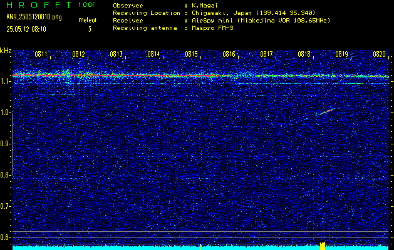Click the 0814 time axis label
Viewport: 394px width, 250px height.
pos(153,54)
